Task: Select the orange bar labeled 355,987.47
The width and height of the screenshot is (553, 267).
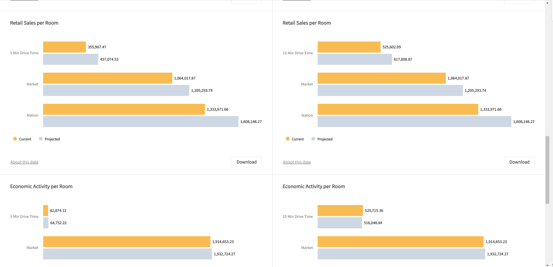Action: 64,47
